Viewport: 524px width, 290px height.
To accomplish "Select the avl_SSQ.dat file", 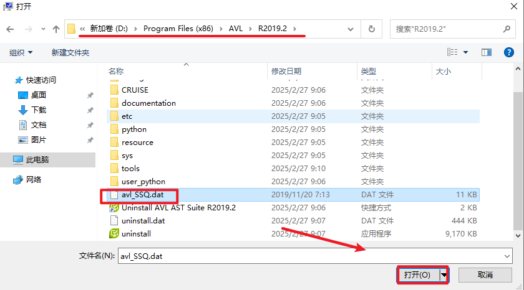I will (293, 195).
